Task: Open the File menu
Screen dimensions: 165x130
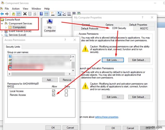Action: click(x=7, y=9)
